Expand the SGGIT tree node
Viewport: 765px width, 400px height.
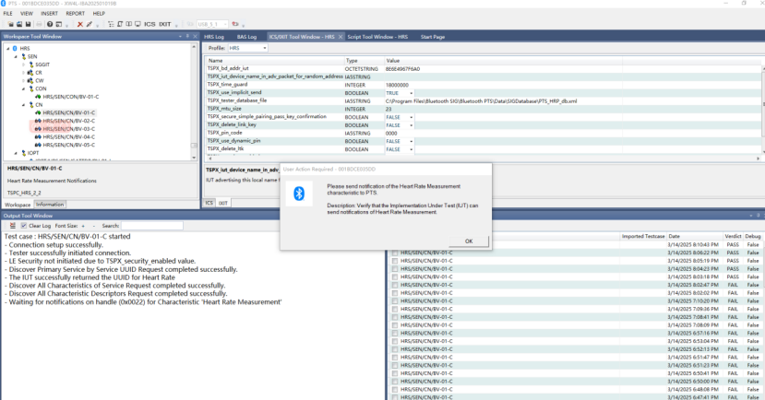23,65
